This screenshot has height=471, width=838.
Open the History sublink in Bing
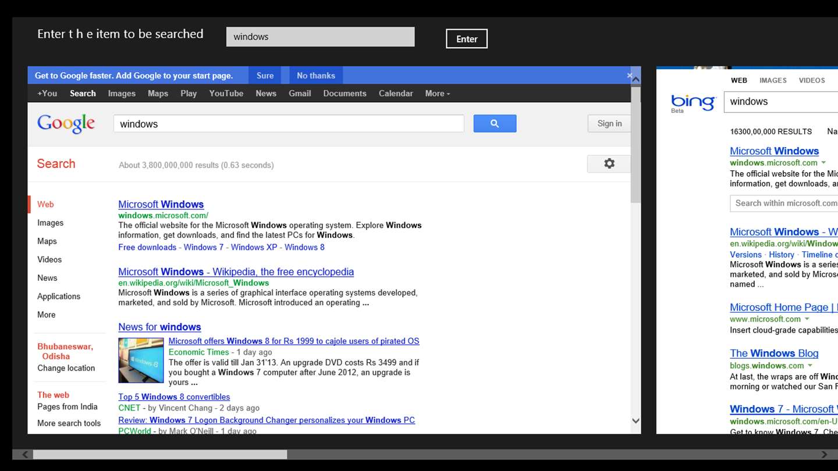coord(782,255)
